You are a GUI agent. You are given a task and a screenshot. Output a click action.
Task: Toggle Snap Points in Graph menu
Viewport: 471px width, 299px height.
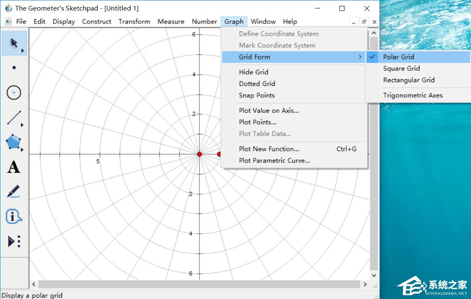[x=256, y=95]
